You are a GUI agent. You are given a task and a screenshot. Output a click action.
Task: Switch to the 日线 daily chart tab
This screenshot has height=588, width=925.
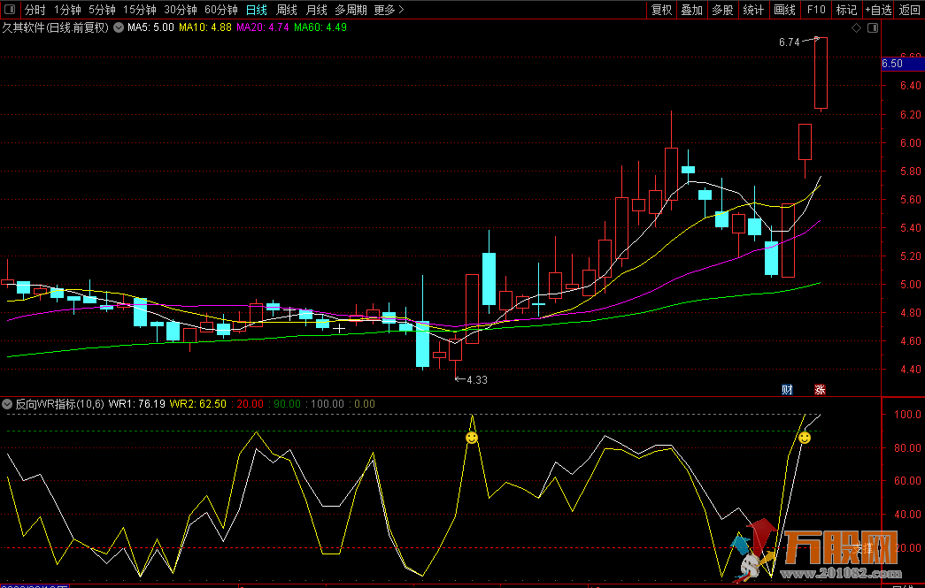coord(257,10)
